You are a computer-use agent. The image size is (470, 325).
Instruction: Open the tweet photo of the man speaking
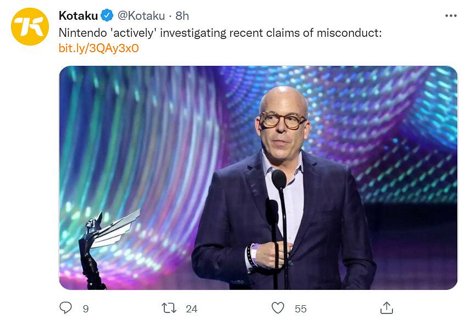click(x=258, y=177)
